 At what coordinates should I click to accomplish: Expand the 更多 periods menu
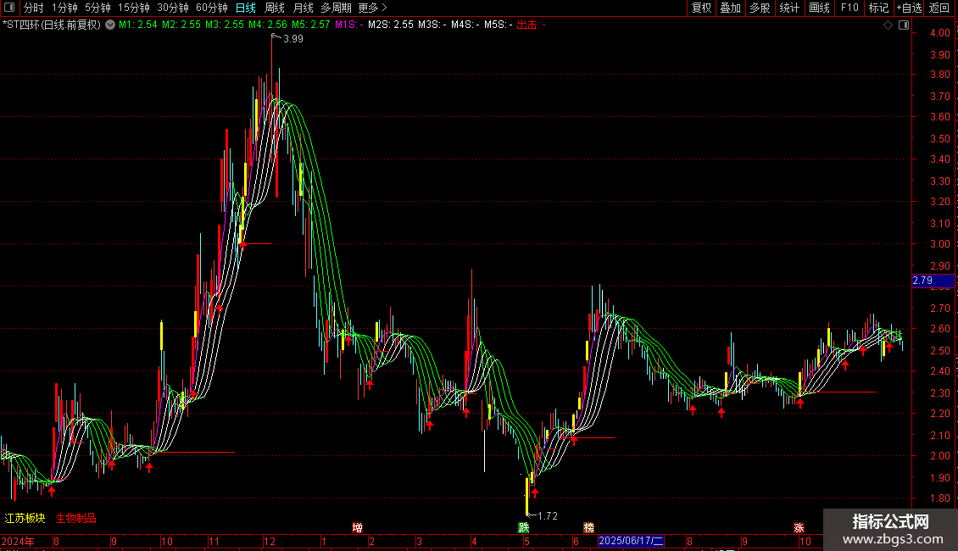pyautogui.click(x=372, y=8)
